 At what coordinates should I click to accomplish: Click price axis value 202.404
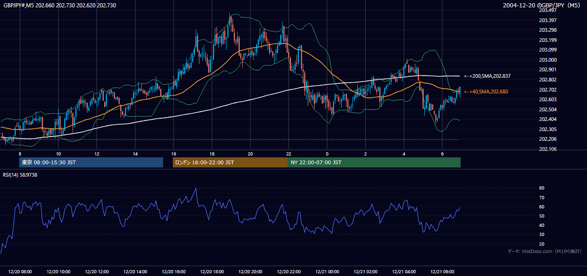547,119
